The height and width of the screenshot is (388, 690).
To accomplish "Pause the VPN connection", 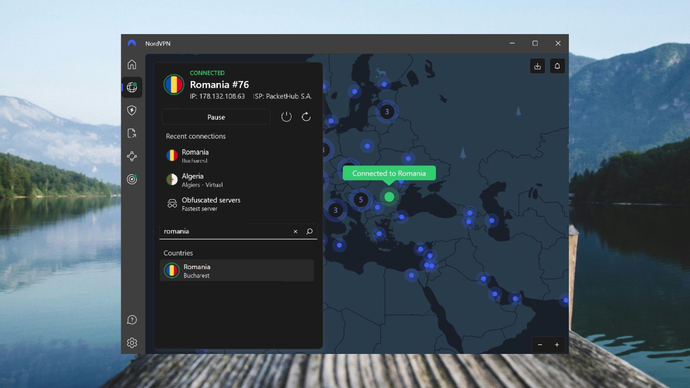I will point(216,116).
